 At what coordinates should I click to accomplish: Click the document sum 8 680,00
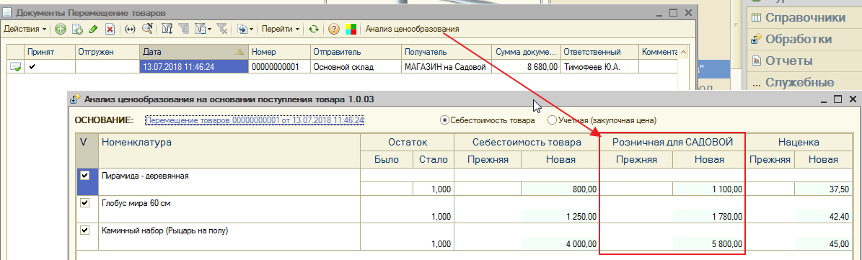click(x=526, y=66)
